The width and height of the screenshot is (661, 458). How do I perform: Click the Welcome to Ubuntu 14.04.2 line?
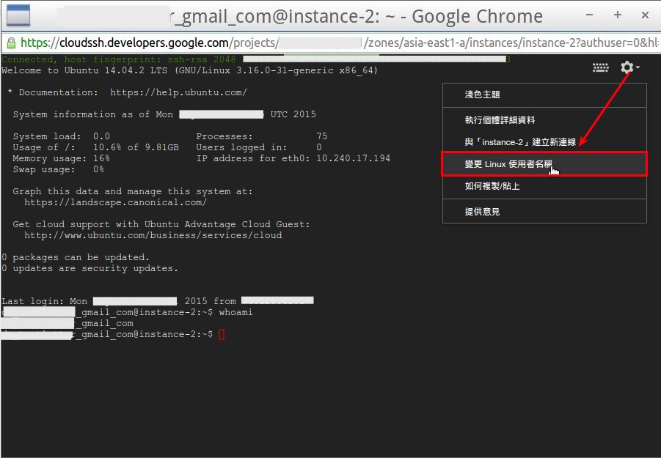pyautogui.click(x=189, y=71)
